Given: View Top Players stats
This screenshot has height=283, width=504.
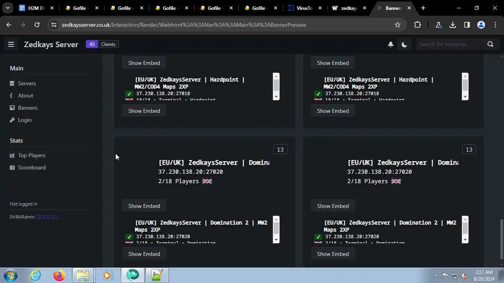Looking at the screenshot, I should (x=31, y=155).
